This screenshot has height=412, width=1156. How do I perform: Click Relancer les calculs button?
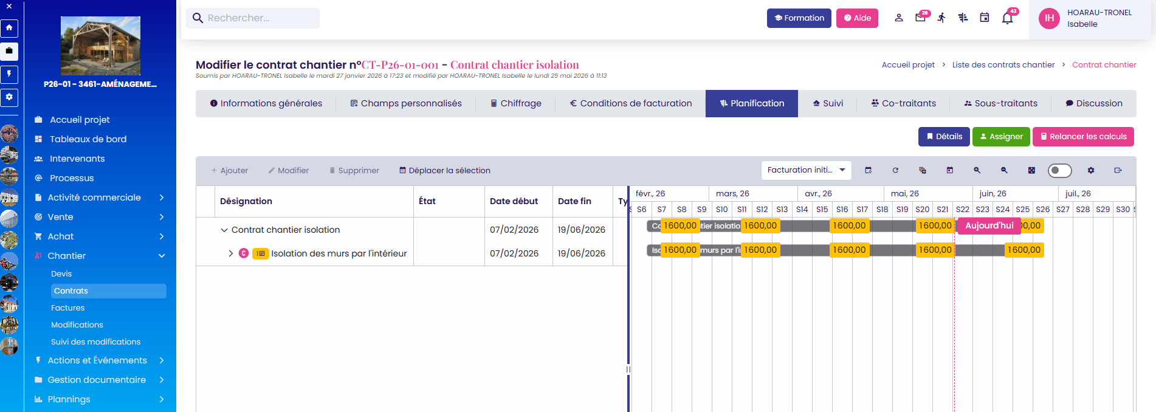tap(1083, 137)
